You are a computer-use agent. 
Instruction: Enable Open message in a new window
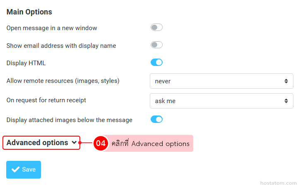click(156, 28)
